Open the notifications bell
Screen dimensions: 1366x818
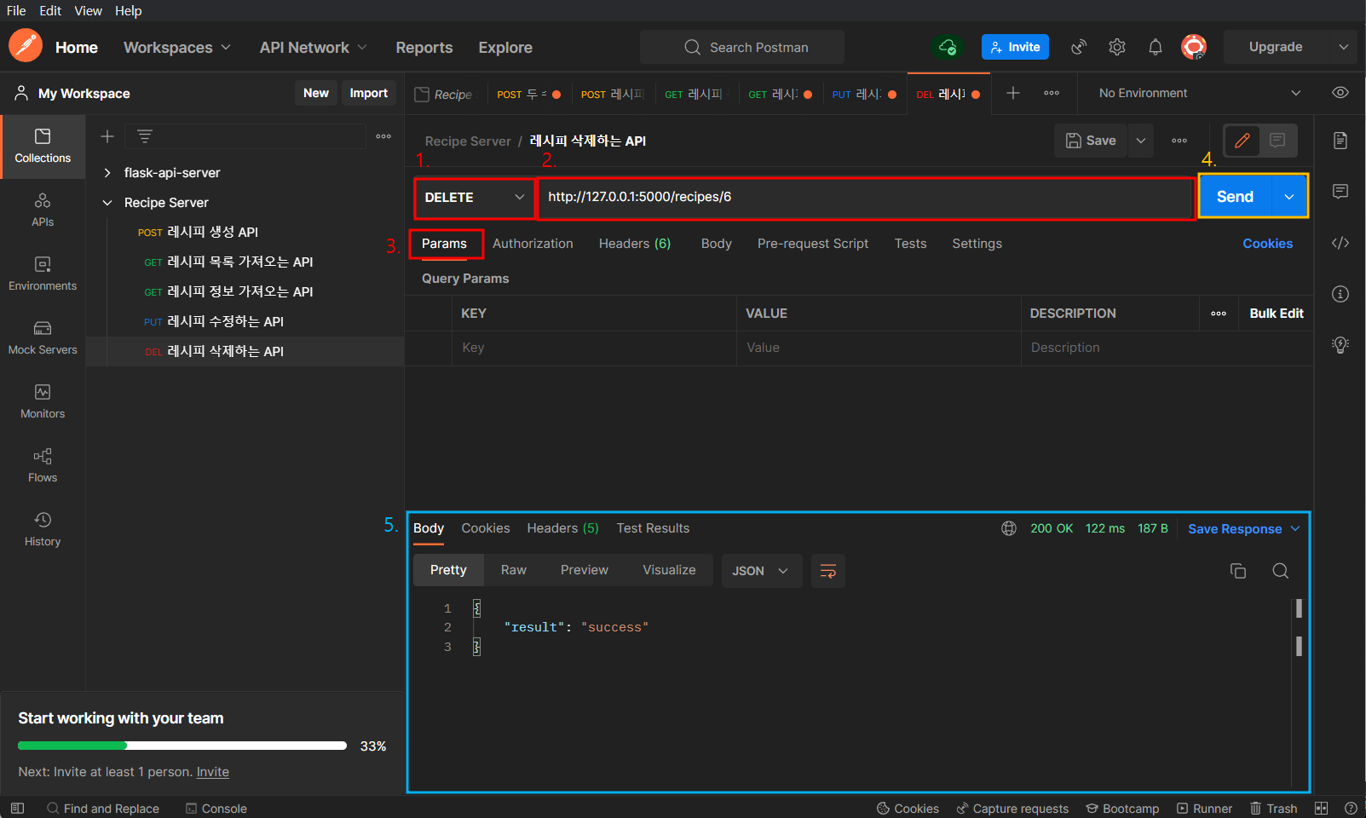1156,47
